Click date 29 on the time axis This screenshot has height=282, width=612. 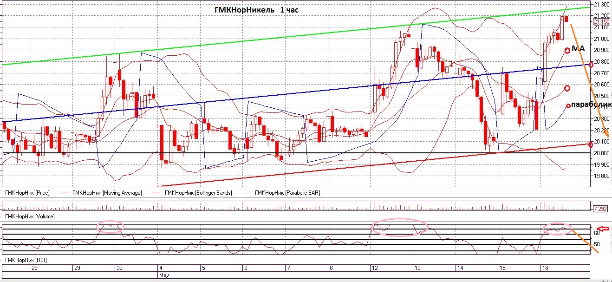coord(78,269)
